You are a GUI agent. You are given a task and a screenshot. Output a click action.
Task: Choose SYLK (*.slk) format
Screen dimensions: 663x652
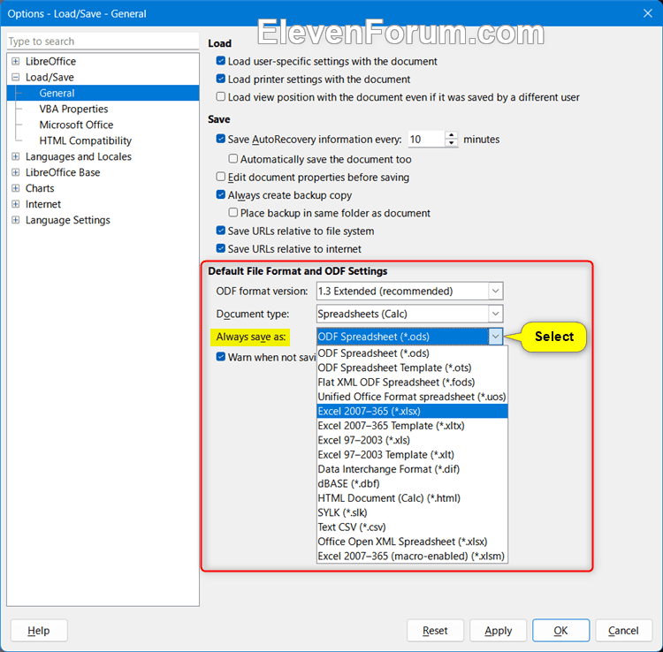[x=412, y=513]
